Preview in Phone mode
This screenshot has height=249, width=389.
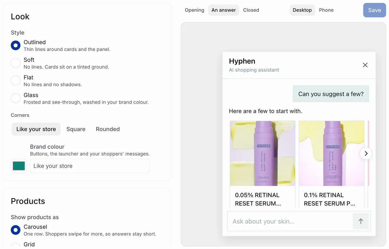pyautogui.click(x=326, y=10)
